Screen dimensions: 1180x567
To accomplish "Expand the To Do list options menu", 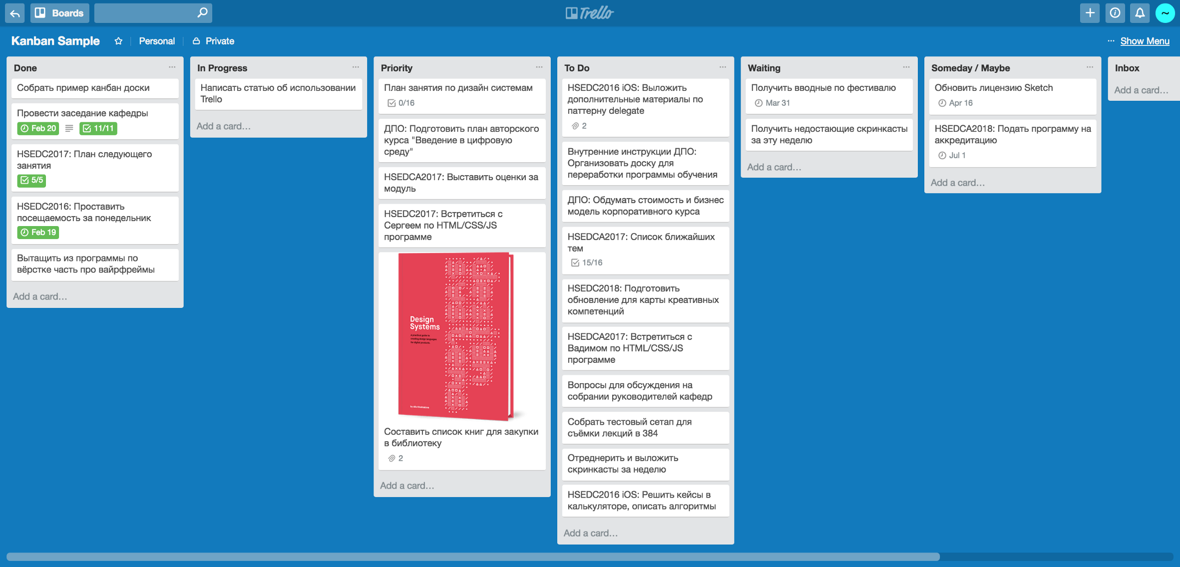I will pos(721,68).
